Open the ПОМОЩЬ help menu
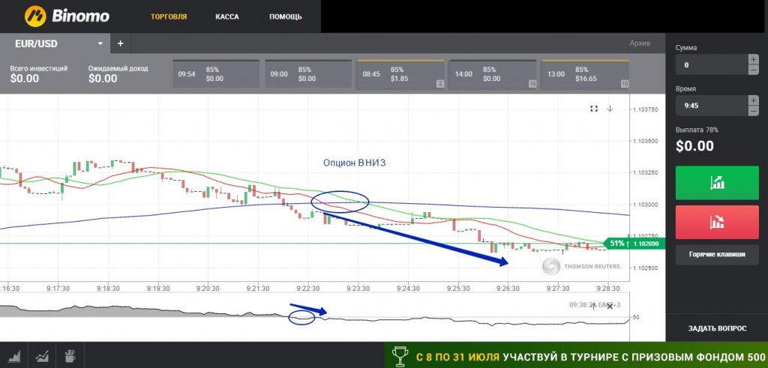 pyautogui.click(x=286, y=16)
